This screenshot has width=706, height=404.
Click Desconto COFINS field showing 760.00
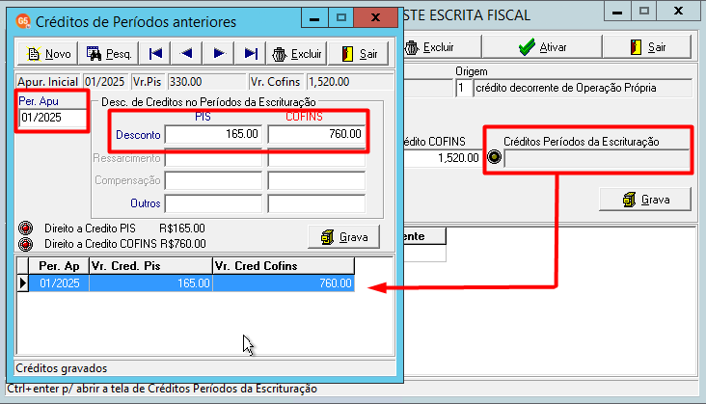coord(316,134)
